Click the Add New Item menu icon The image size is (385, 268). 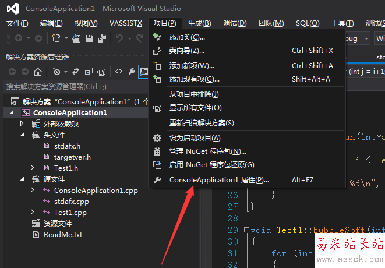(x=157, y=66)
